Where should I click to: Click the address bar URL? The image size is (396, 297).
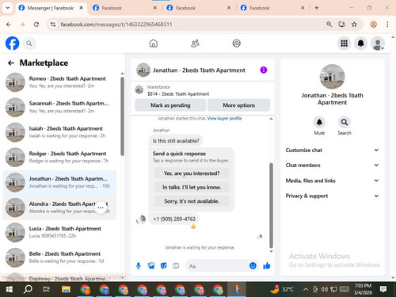click(x=116, y=25)
